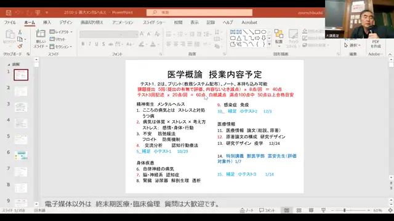This screenshot has height=221, width=394.
Task: Click the text highlight color swatch
Action: [142, 44]
